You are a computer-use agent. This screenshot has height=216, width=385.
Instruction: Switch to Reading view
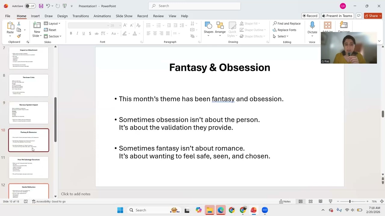click(320, 201)
